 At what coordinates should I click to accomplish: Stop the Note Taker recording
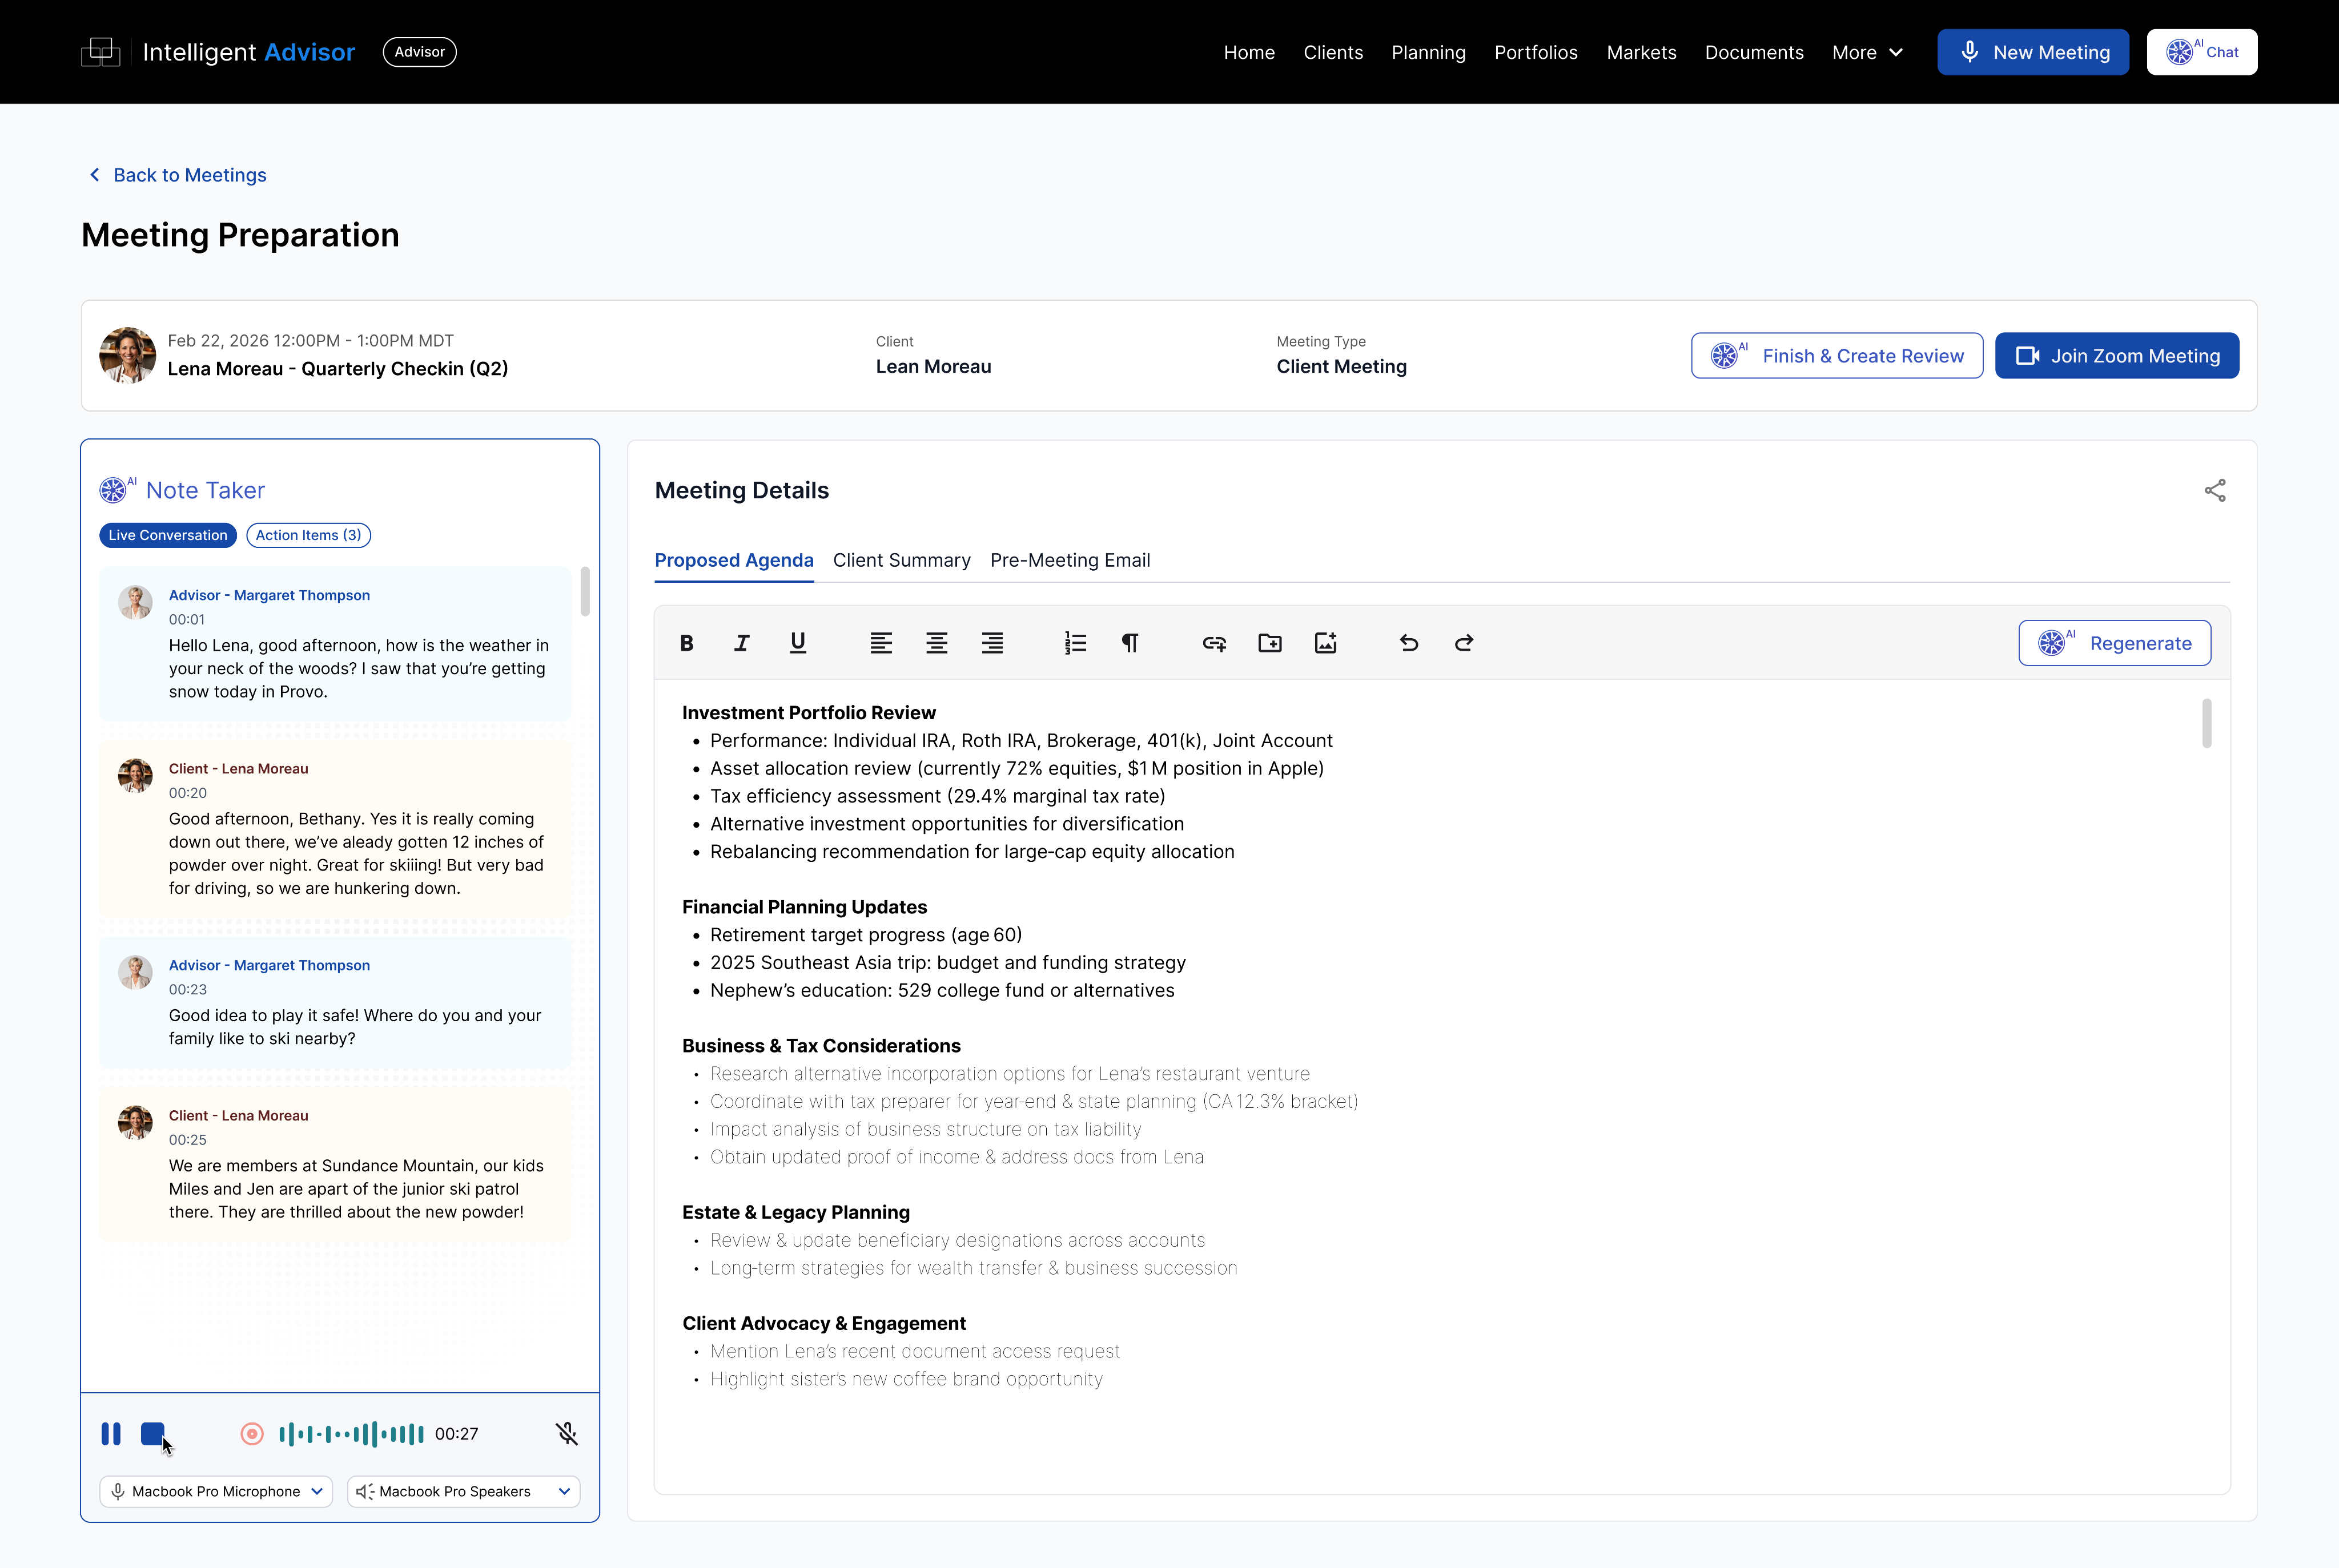point(153,1434)
